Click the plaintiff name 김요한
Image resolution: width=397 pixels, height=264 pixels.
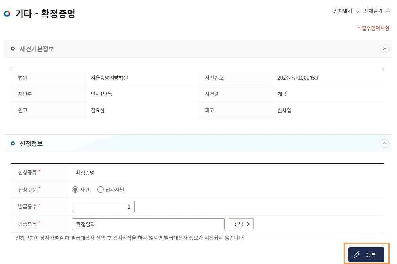[97, 110]
